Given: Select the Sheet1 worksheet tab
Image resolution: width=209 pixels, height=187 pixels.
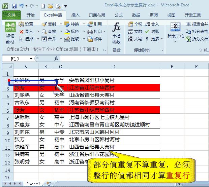Looking at the screenshot, I should pyautogui.click(x=33, y=184).
